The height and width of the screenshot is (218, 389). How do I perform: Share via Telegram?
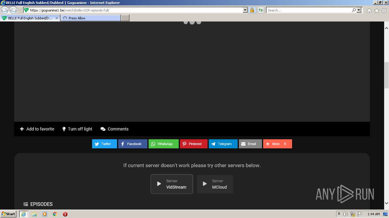(223, 144)
